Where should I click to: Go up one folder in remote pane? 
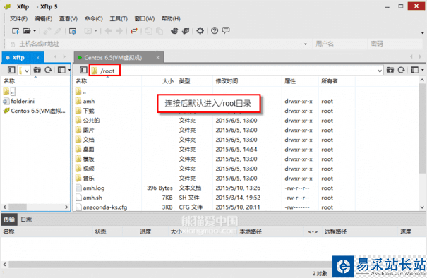tap(390, 71)
